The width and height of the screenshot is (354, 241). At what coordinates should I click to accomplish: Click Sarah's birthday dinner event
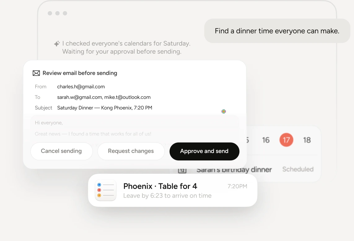pyautogui.click(x=234, y=170)
